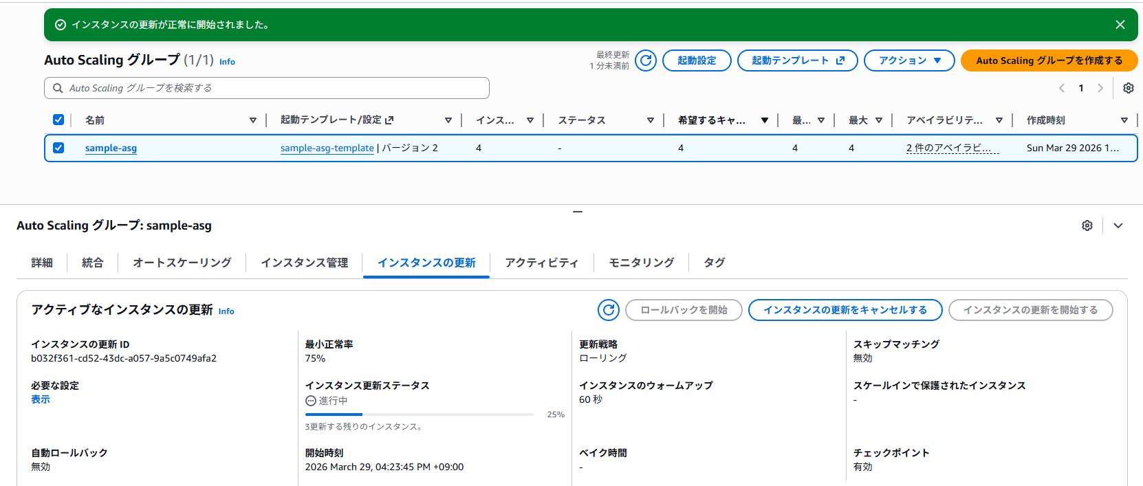Go to previous page of groups

pyautogui.click(x=1062, y=88)
